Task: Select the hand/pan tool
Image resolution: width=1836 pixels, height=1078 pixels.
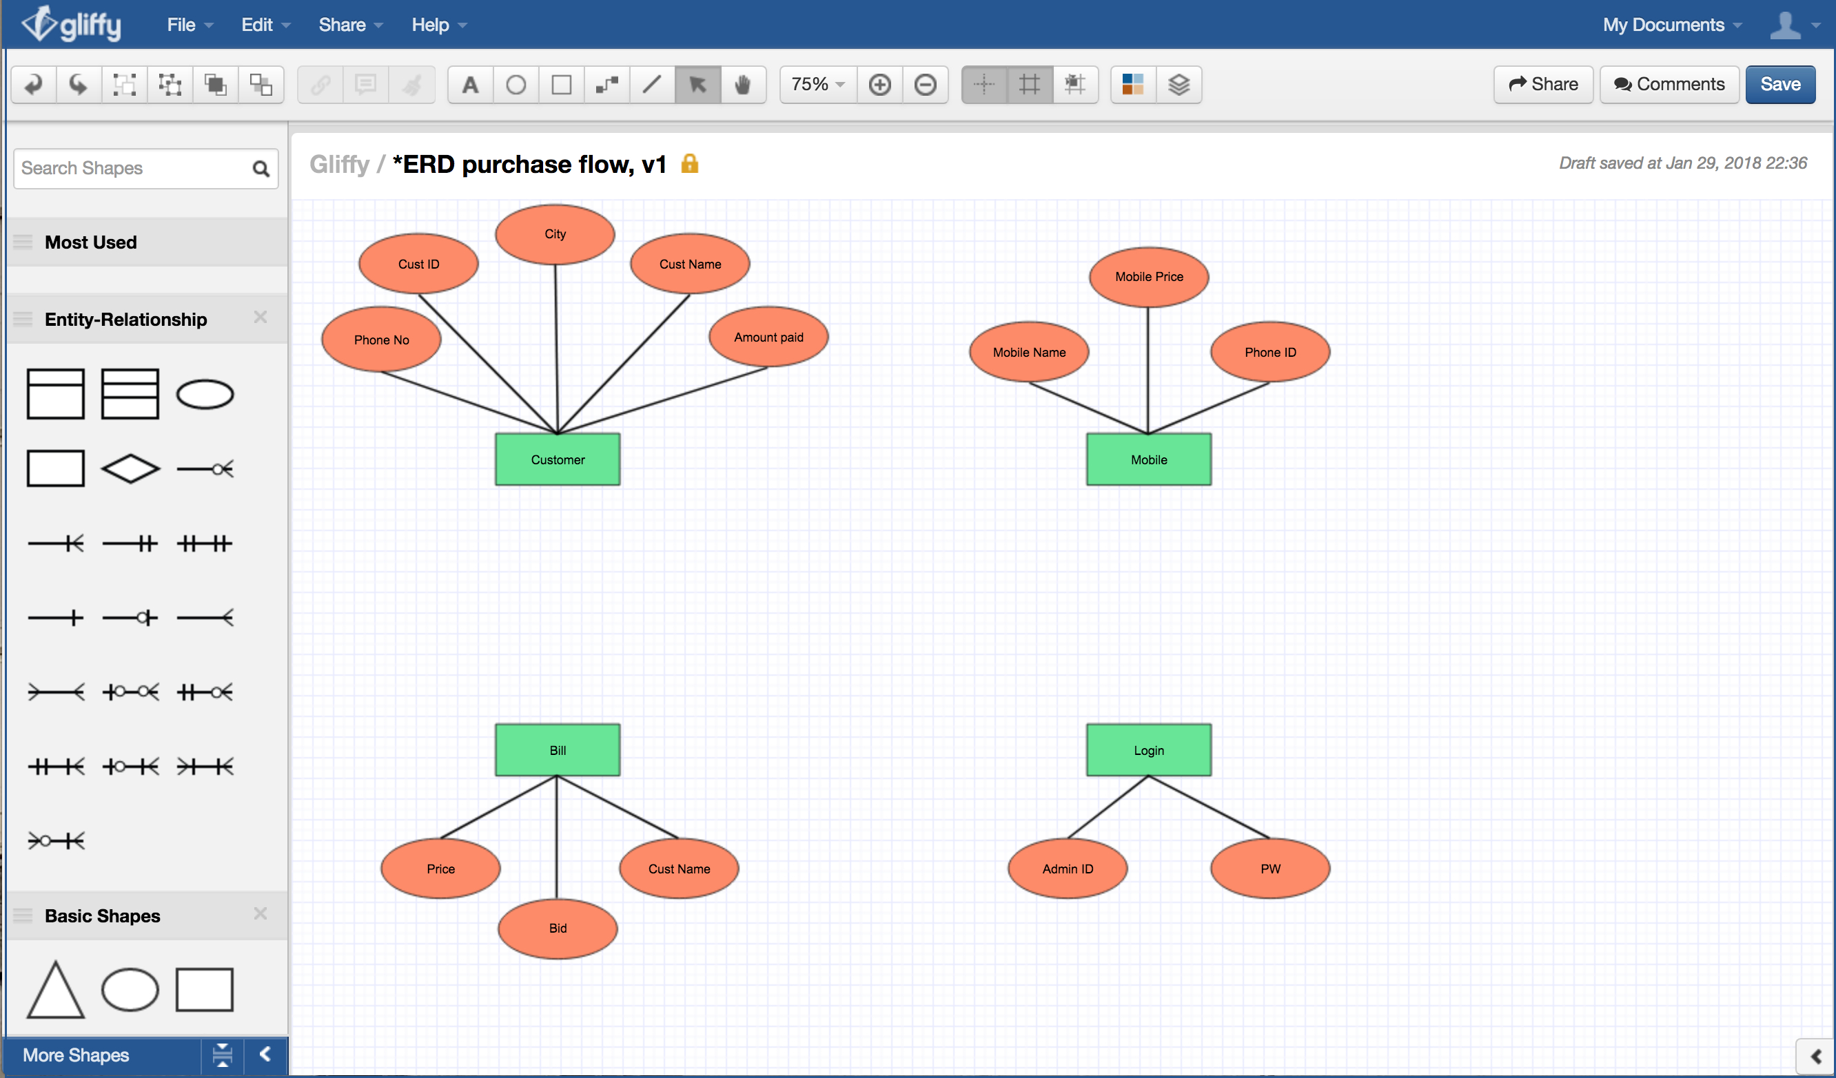Action: (745, 85)
